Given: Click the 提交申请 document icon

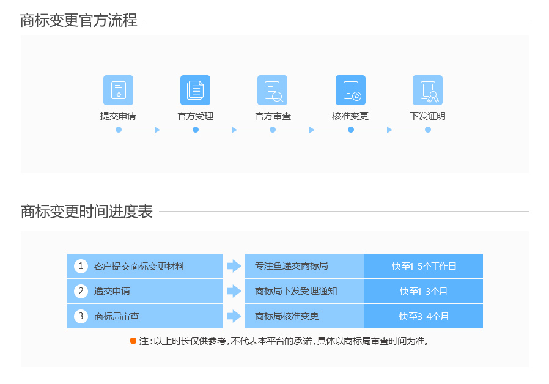Looking at the screenshot, I should (118, 90).
